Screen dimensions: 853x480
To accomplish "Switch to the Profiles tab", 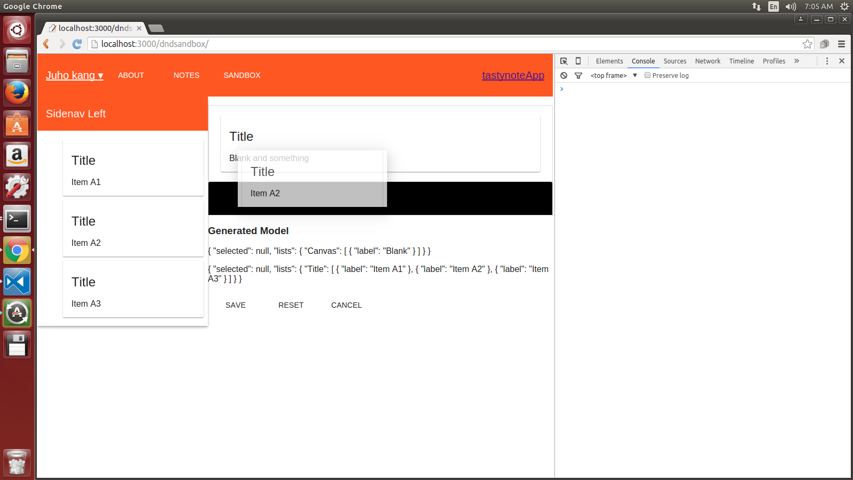I will 774,61.
